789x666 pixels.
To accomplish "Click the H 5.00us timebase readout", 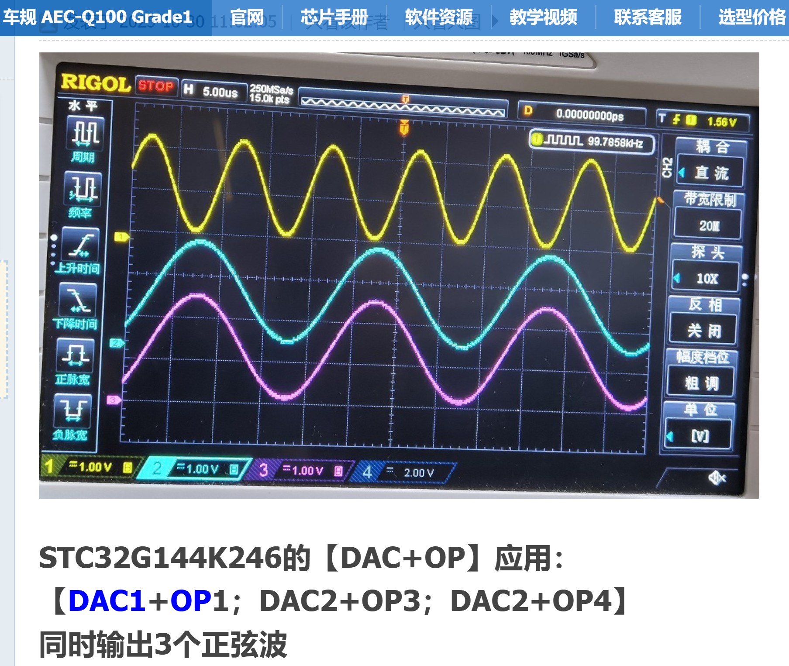I will click(x=214, y=90).
